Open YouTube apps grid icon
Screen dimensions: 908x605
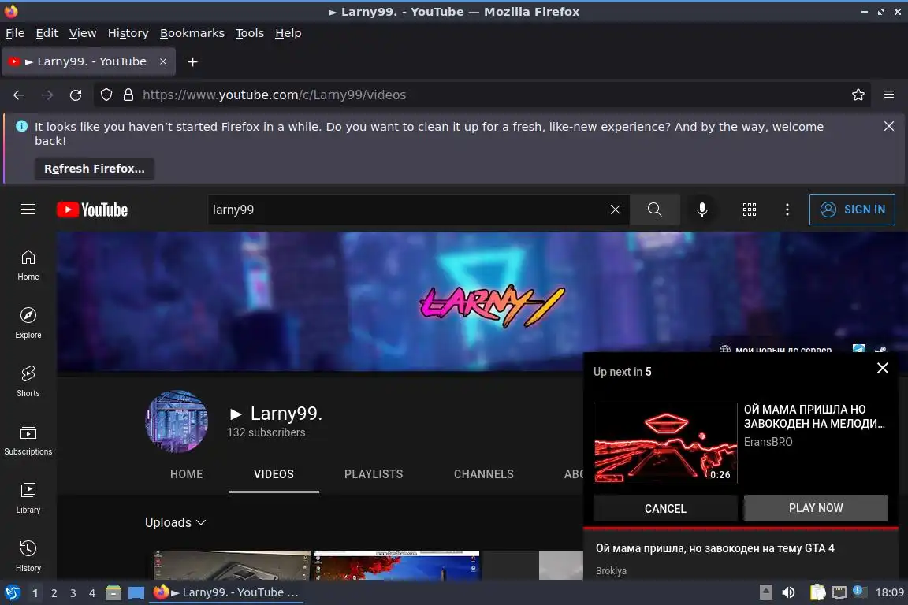point(750,210)
